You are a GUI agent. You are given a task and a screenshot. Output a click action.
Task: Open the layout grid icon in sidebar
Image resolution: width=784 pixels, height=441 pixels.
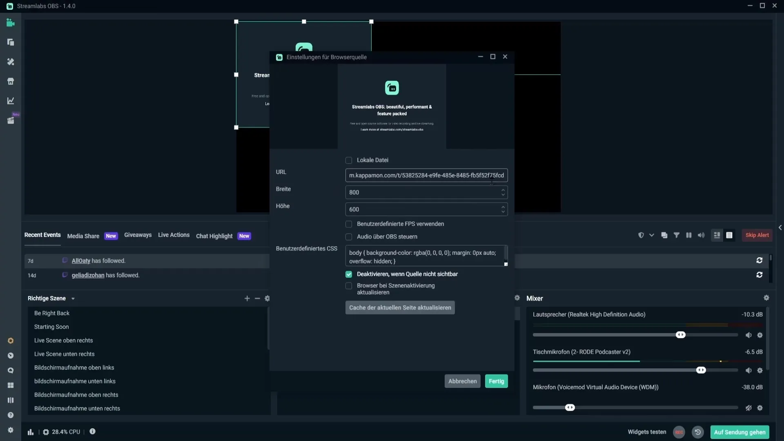[11, 385]
